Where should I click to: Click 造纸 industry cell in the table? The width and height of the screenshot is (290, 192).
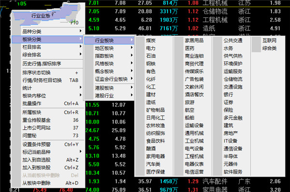(x=209, y=28)
